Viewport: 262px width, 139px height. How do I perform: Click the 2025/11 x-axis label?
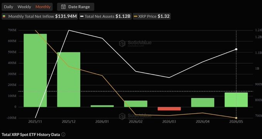tap(35, 121)
